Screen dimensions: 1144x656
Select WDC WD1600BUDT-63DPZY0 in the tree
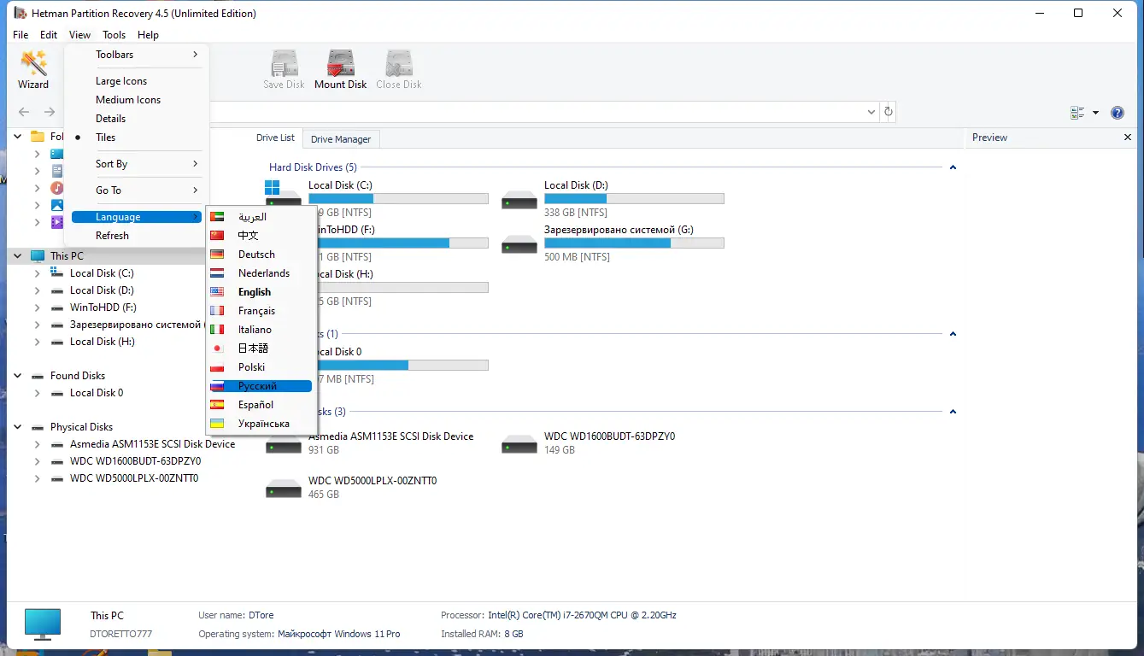click(136, 461)
